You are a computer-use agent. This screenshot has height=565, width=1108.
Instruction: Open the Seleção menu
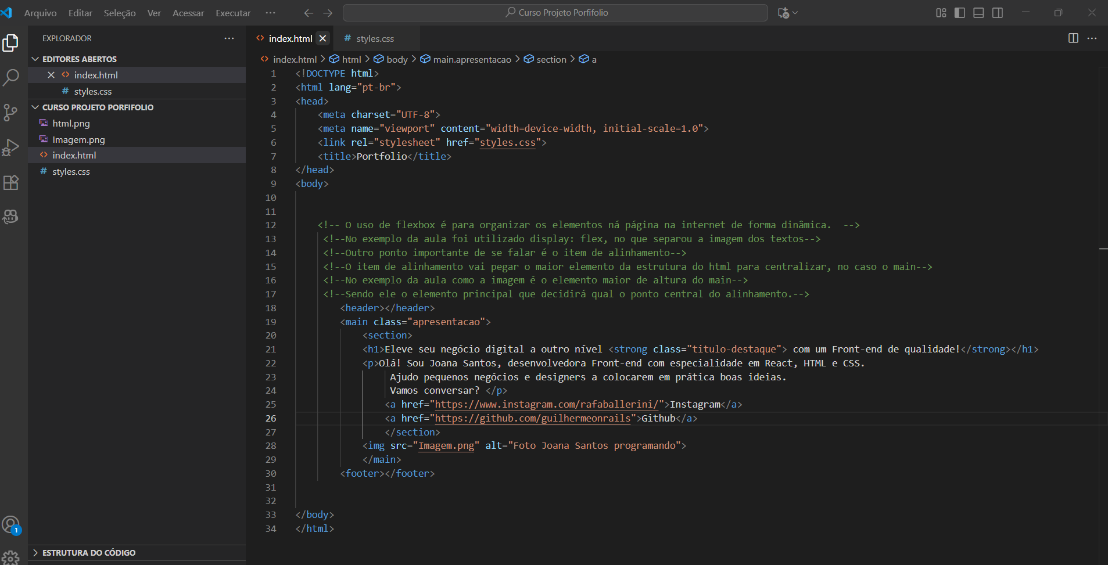click(x=120, y=13)
